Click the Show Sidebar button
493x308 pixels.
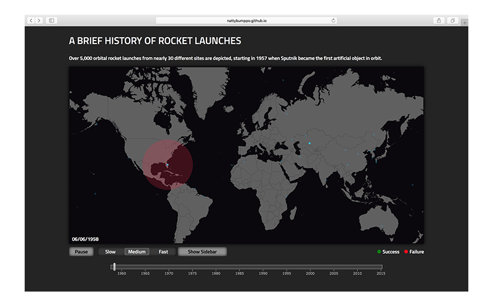click(202, 252)
